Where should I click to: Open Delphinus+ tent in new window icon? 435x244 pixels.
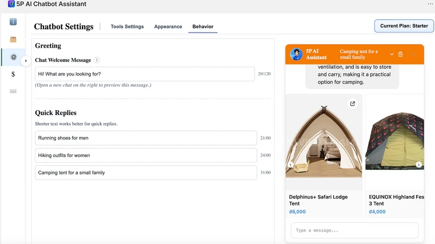352,104
